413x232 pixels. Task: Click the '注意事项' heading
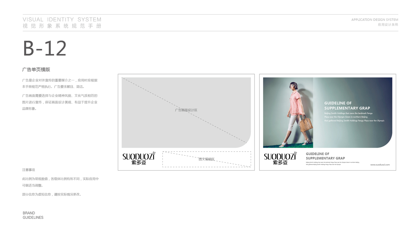click(28, 170)
